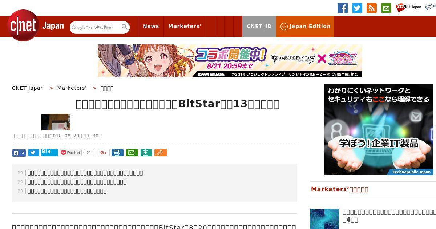Bookmark article with Hatena B! button
This screenshot has height=229, width=436.
pos(49,152)
